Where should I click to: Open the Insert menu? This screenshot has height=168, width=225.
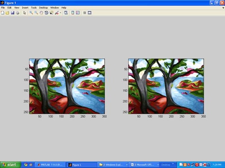pos(25,8)
